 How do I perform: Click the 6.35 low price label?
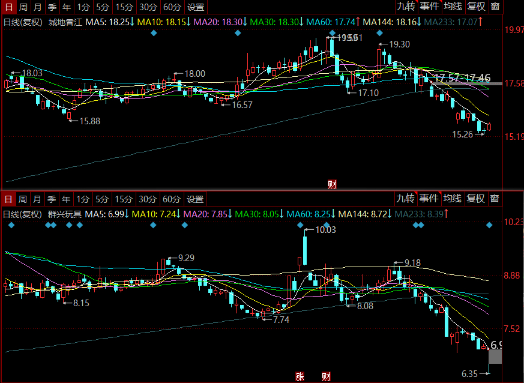[x=469, y=374]
